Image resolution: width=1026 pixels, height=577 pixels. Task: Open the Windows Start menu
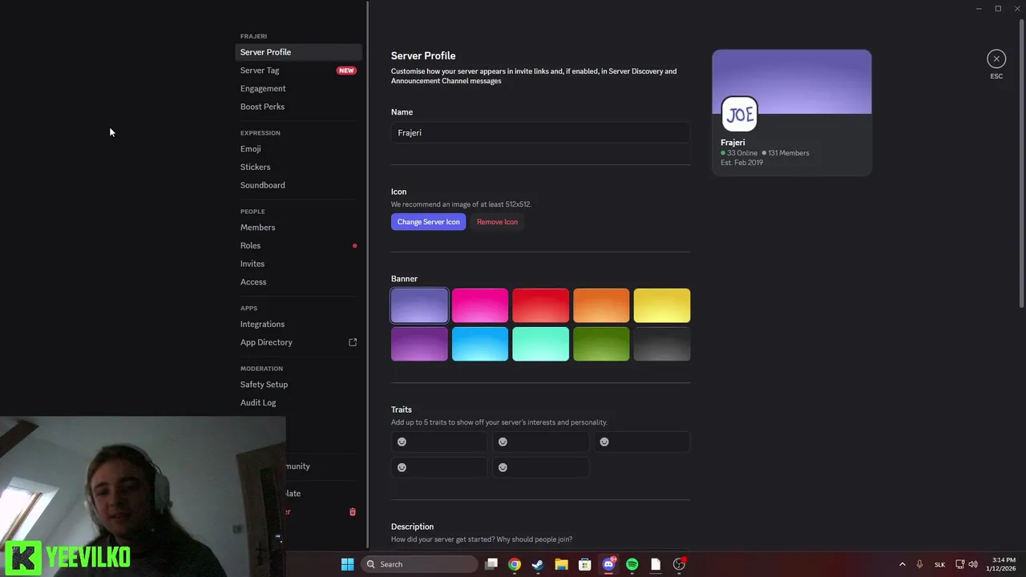347,564
